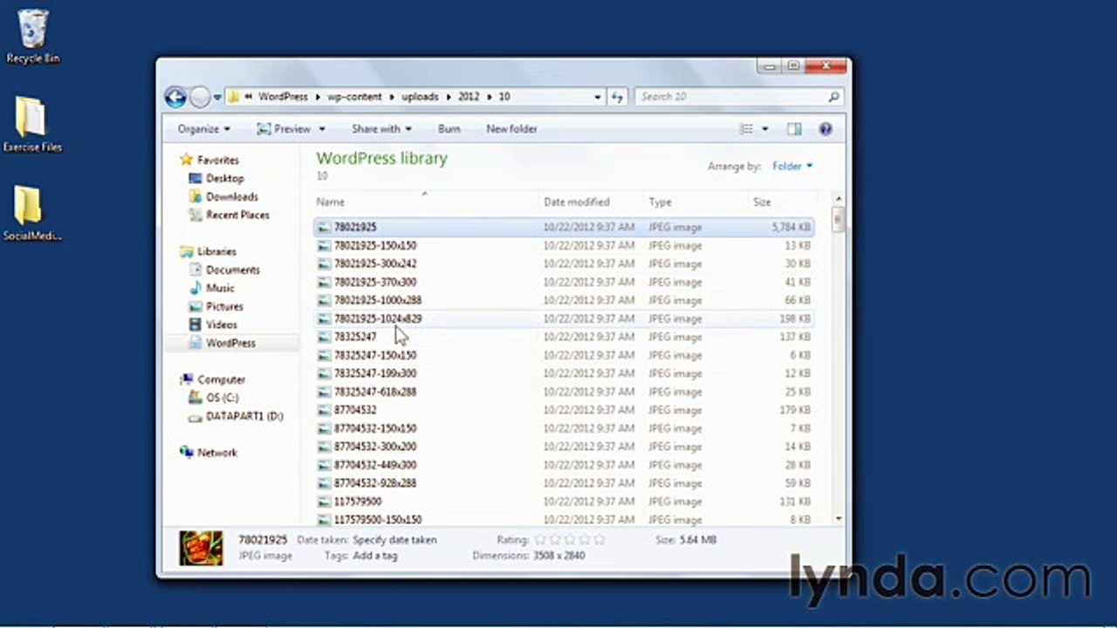Open the view options dropdown arrow
Screen dimensions: 1117x628
point(765,129)
